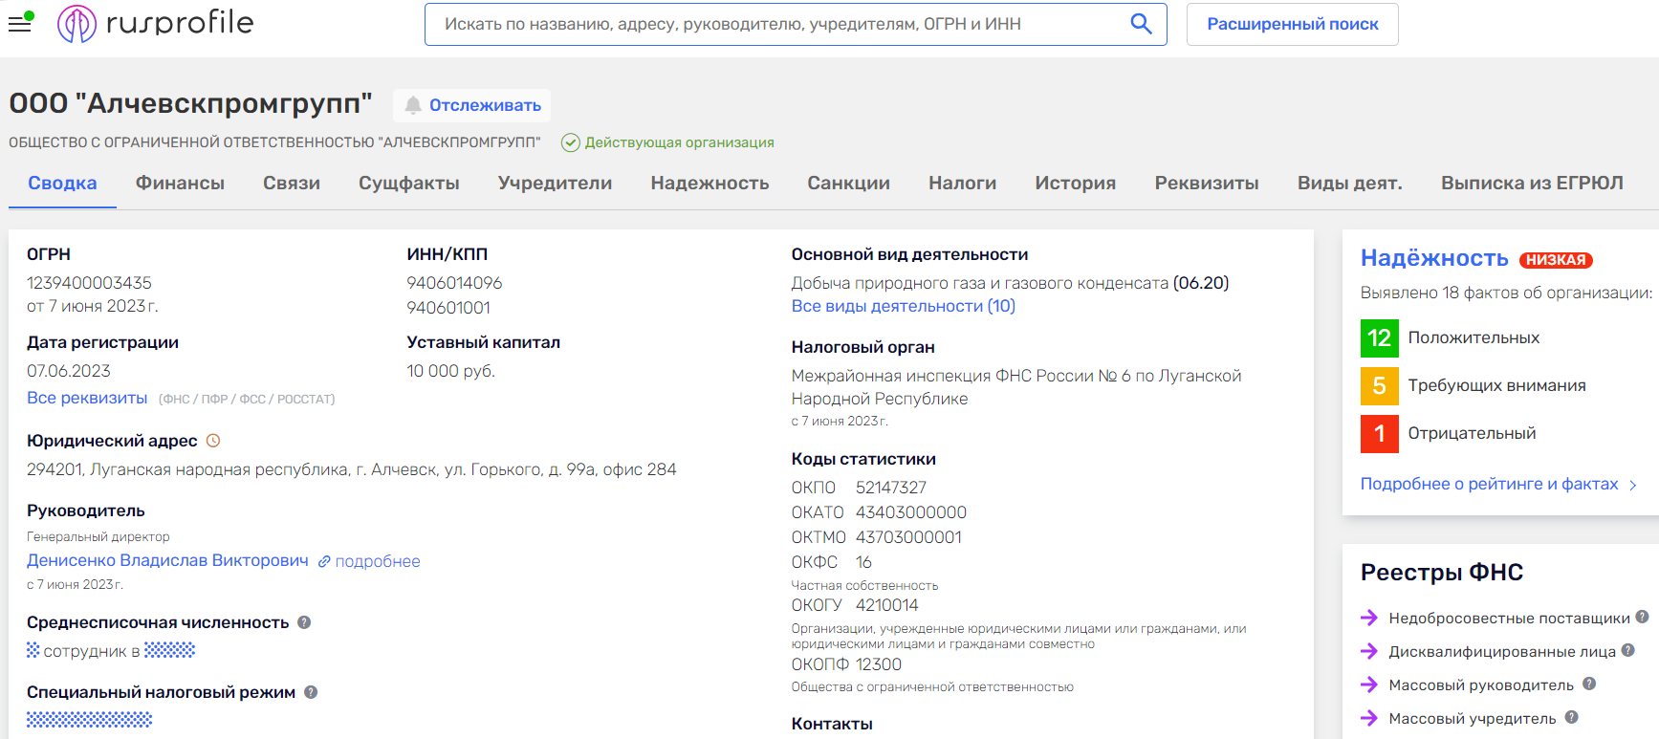Open the Виды деят. tab
Image resolution: width=1659 pixels, height=739 pixels.
point(1349,183)
